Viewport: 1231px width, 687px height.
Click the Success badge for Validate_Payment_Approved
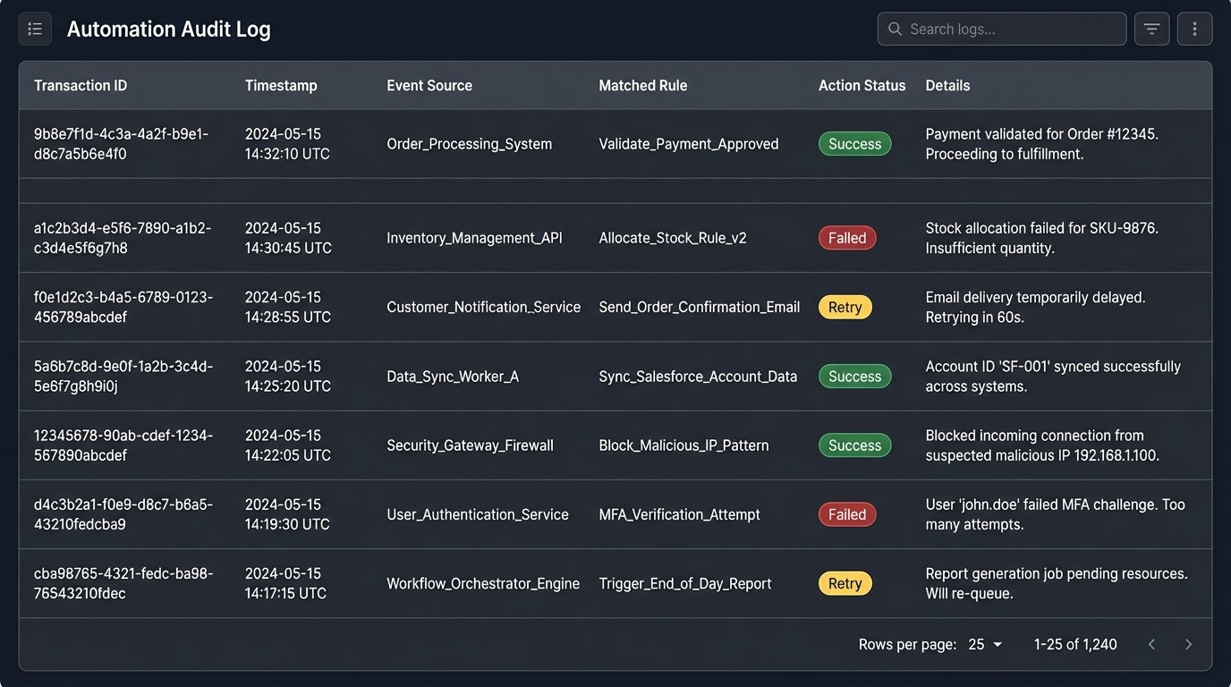tap(854, 143)
